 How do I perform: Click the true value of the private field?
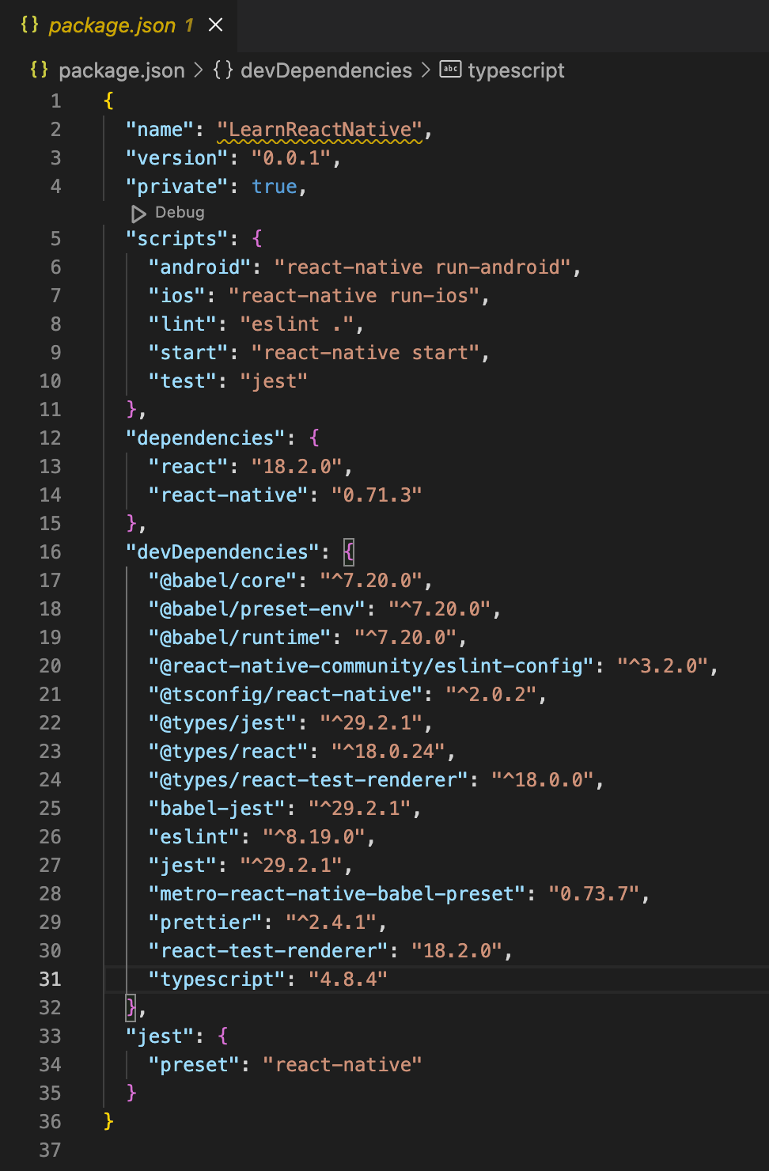click(275, 186)
